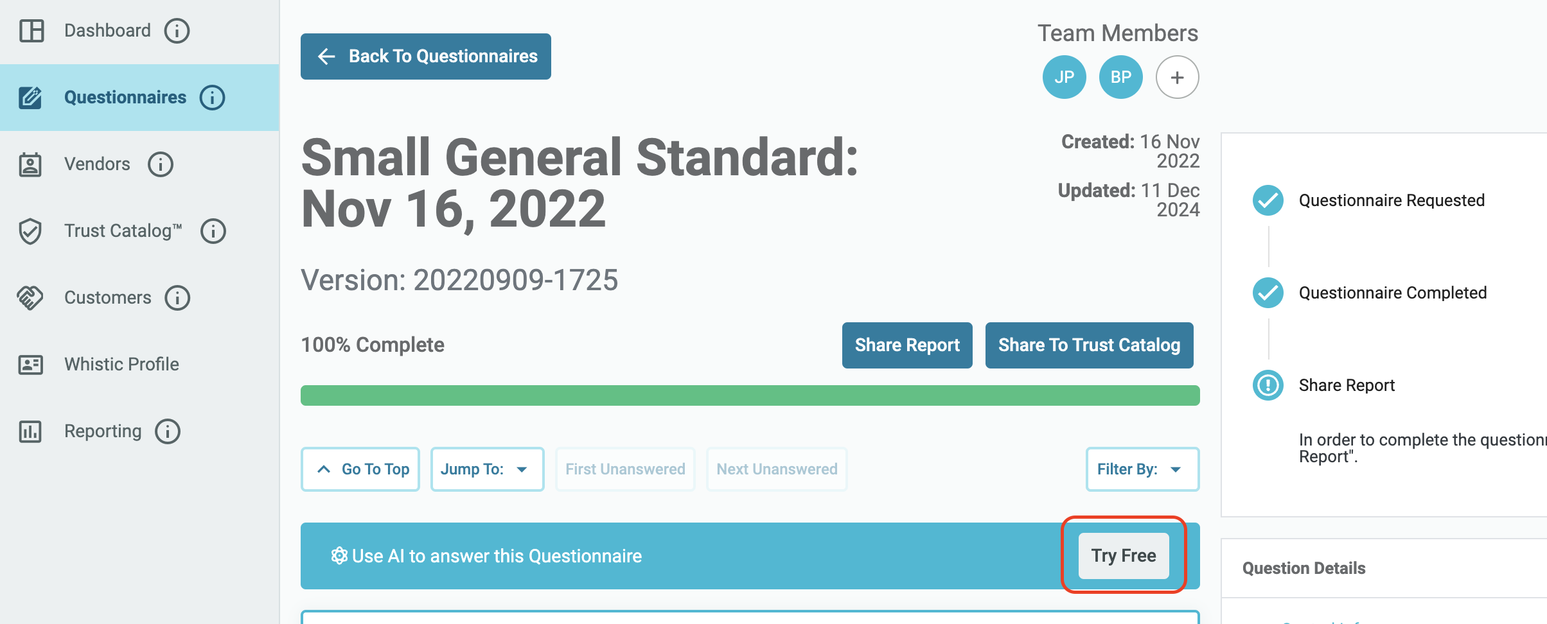Click the 'Updated: 11 Dec 2024' date
Viewport: 1547px width, 624px height.
click(x=1129, y=200)
